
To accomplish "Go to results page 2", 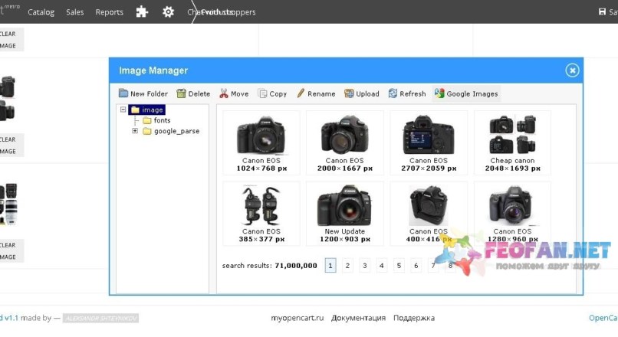I will pyautogui.click(x=347, y=265).
